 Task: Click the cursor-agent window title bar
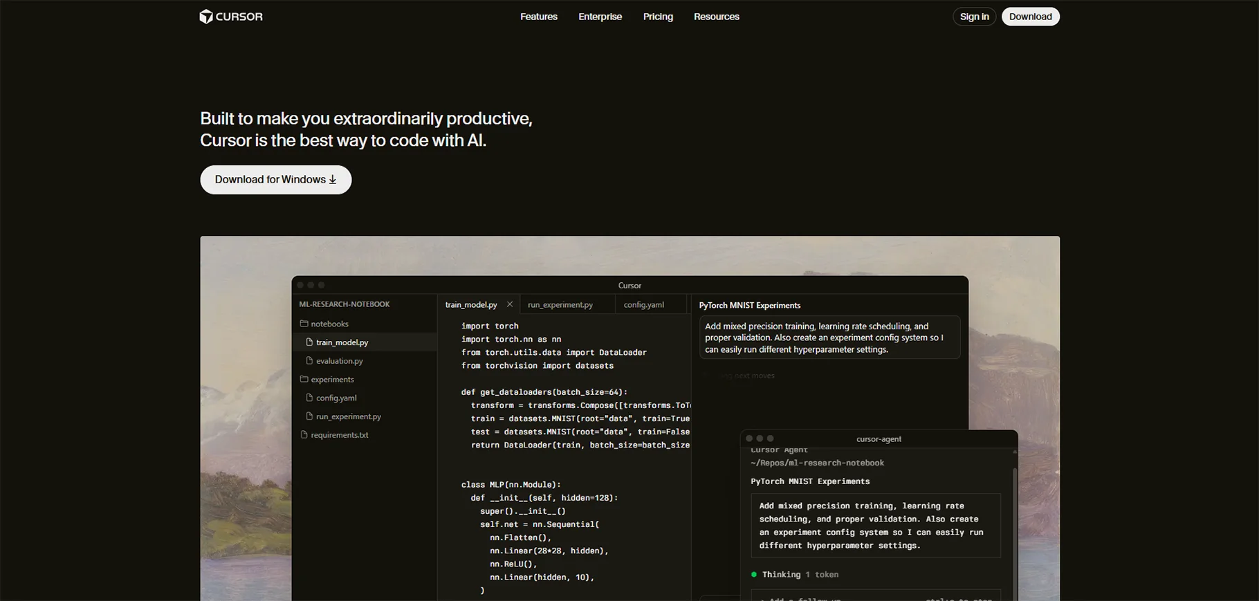(879, 438)
